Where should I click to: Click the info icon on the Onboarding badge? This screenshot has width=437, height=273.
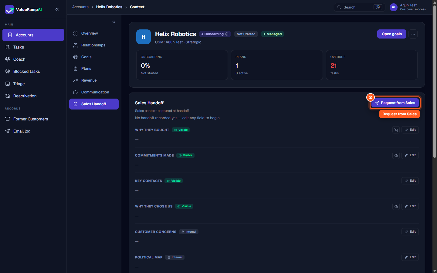tap(227, 34)
